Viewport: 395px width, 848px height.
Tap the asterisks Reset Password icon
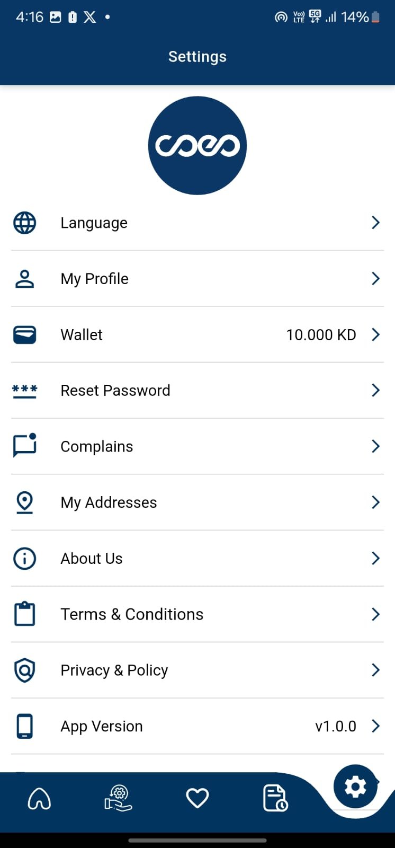pos(24,391)
